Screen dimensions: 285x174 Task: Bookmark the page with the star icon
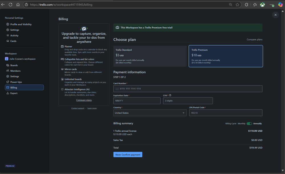pos(237,5)
